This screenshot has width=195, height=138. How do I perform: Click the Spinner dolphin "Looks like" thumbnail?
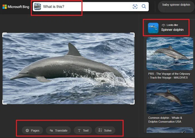coord(153,28)
